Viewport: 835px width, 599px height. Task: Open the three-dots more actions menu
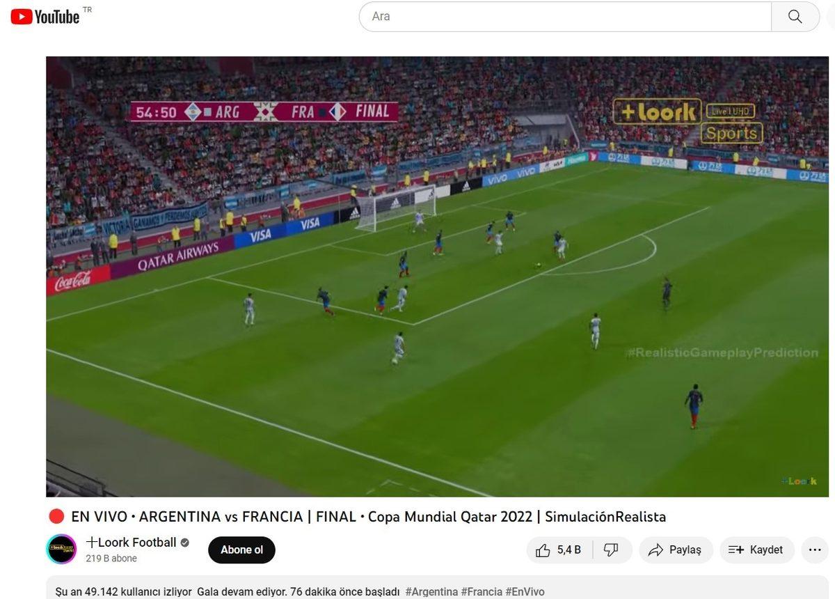click(x=815, y=550)
